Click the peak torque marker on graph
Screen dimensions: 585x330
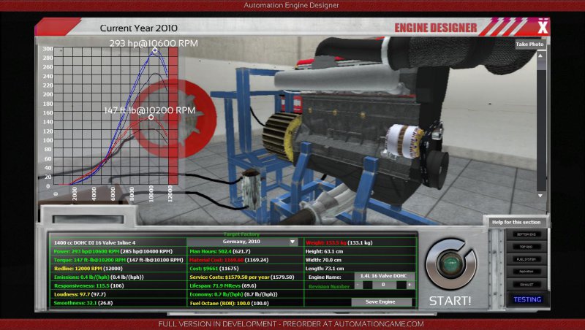[x=151, y=117]
